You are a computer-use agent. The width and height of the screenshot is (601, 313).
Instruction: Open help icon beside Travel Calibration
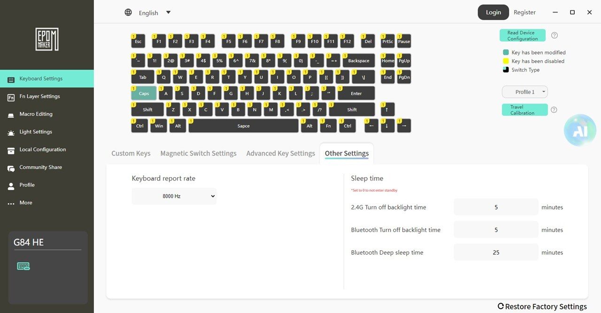point(554,110)
